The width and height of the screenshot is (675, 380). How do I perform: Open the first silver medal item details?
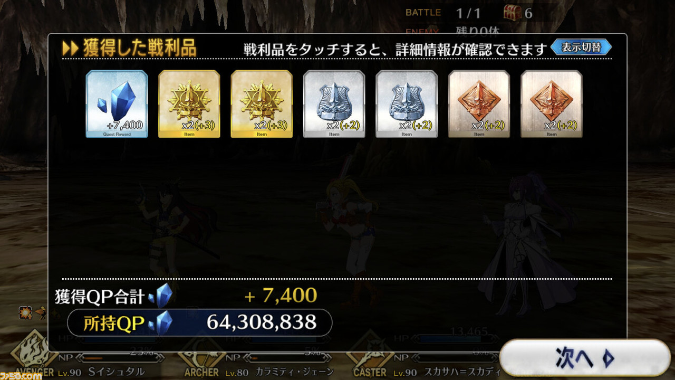pos(334,104)
